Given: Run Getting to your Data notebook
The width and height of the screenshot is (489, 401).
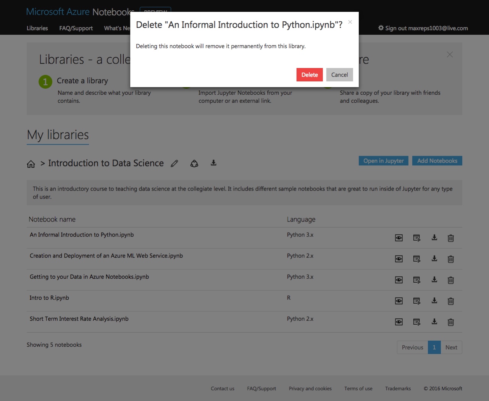Looking at the screenshot, I should (417, 280).
